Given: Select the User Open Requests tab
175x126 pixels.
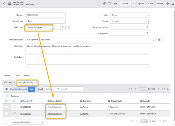Looking at the screenshot, I should (x=27, y=82).
